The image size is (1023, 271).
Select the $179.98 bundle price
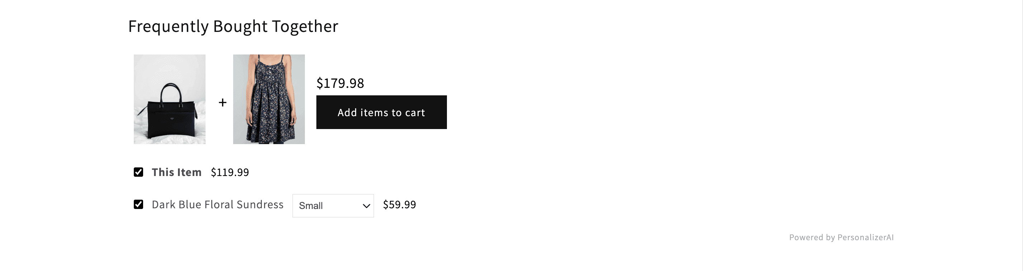[340, 83]
